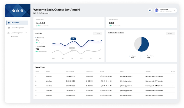Click the Super Admin profile avatar
The height and width of the screenshot is (108, 184).
click(157, 10)
